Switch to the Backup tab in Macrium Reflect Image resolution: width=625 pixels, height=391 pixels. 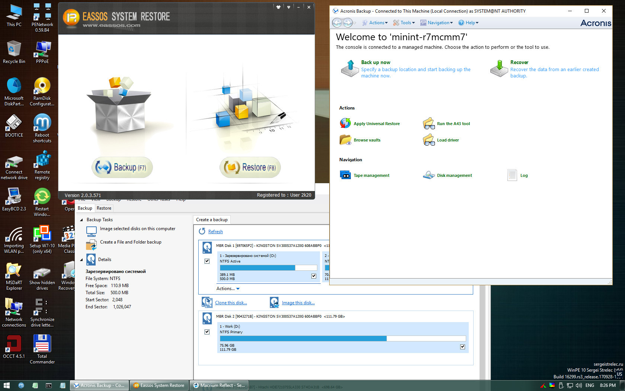point(85,208)
